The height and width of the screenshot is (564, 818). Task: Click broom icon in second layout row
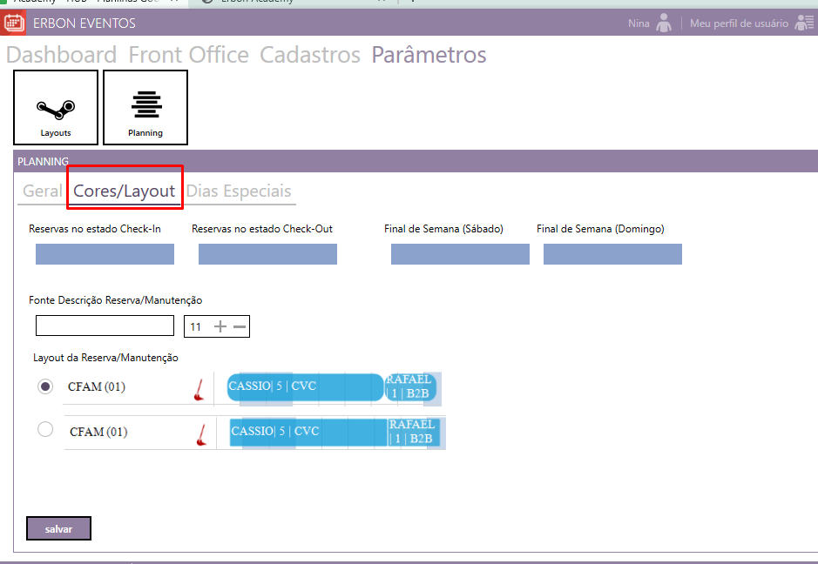pyautogui.click(x=202, y=434)
